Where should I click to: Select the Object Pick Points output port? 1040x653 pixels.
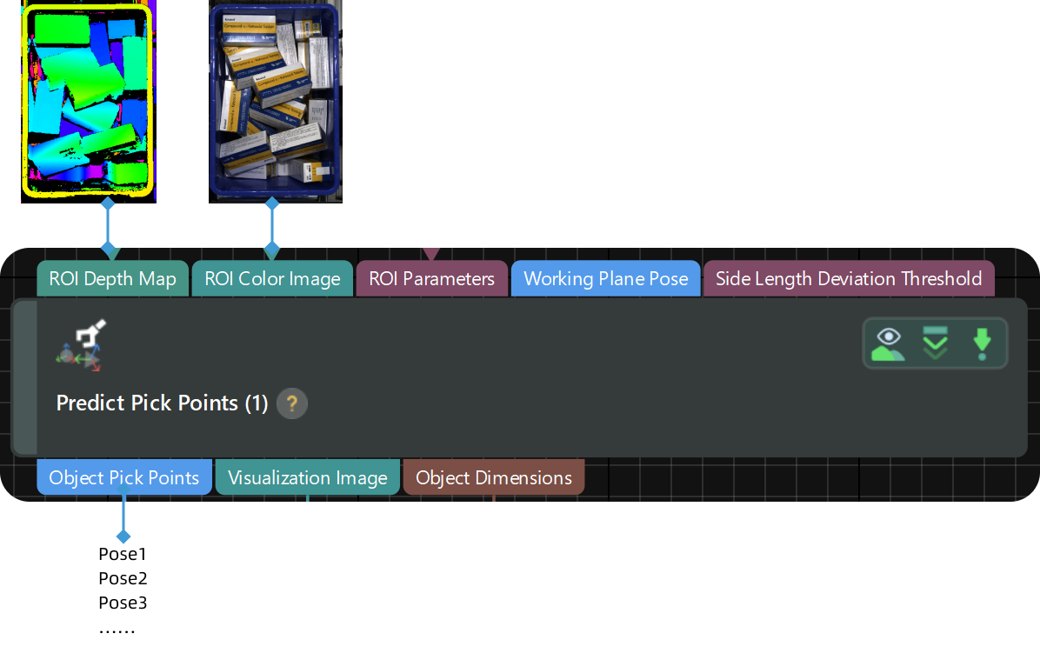[124, 476]
